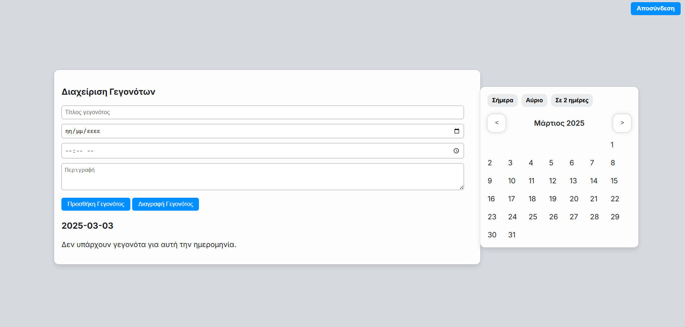
Task: Click into the time input field
Action: click(253, 151)
